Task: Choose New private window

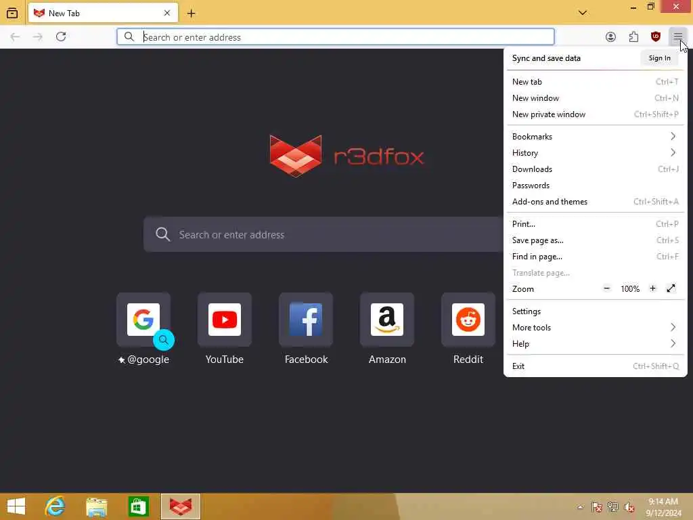Action: pyautogui.click(x=596, y=114)
